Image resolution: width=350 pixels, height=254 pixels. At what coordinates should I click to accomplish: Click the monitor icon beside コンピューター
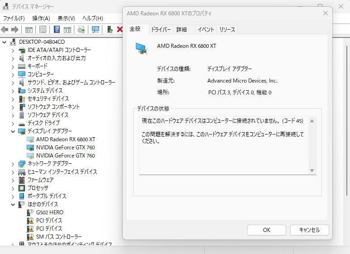click(22, 74)
